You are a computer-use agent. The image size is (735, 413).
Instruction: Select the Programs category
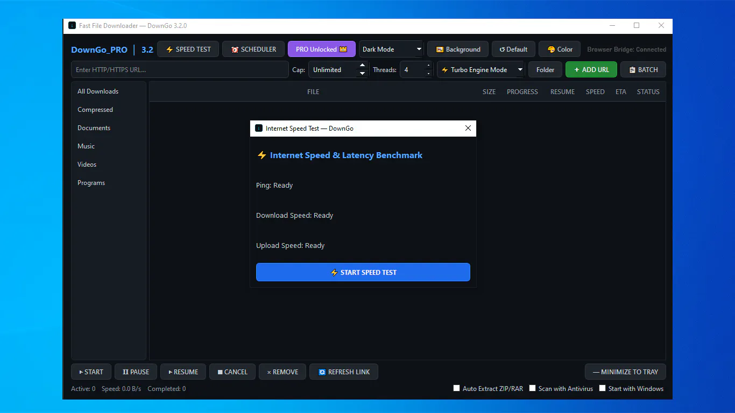109,183
